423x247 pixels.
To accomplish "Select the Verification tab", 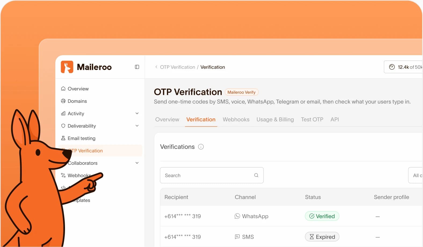I will tap(201, 119).
